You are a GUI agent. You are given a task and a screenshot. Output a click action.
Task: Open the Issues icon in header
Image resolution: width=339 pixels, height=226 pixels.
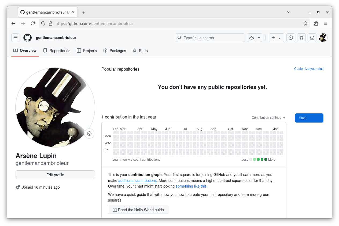pos(291,38)
